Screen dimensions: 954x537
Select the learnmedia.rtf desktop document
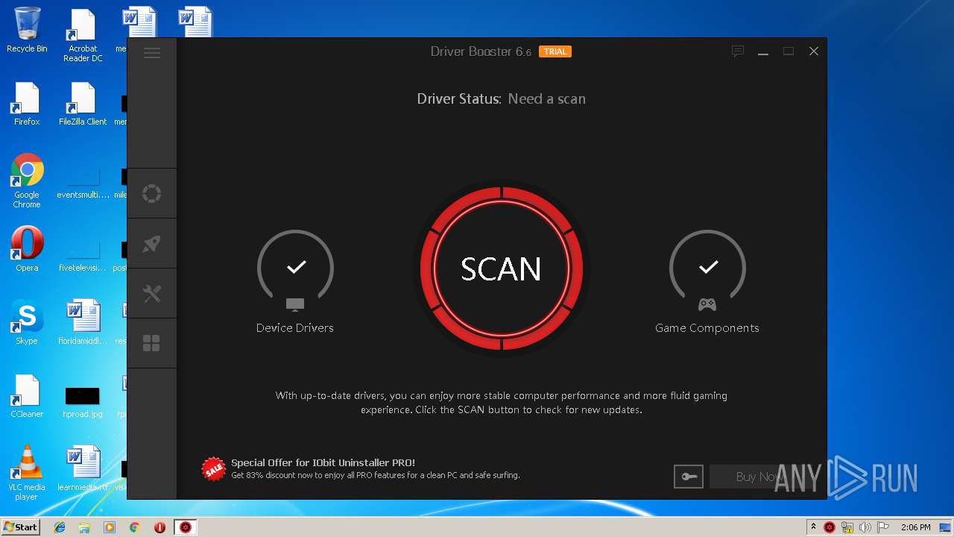coord(83,468)
